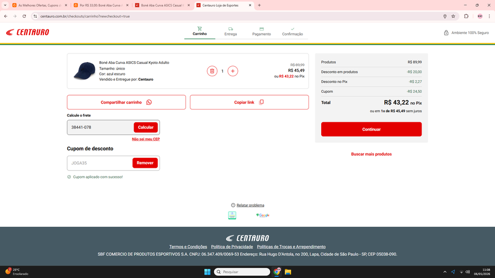Open File Explorer from the taskbar

click(x=288, y=272)
